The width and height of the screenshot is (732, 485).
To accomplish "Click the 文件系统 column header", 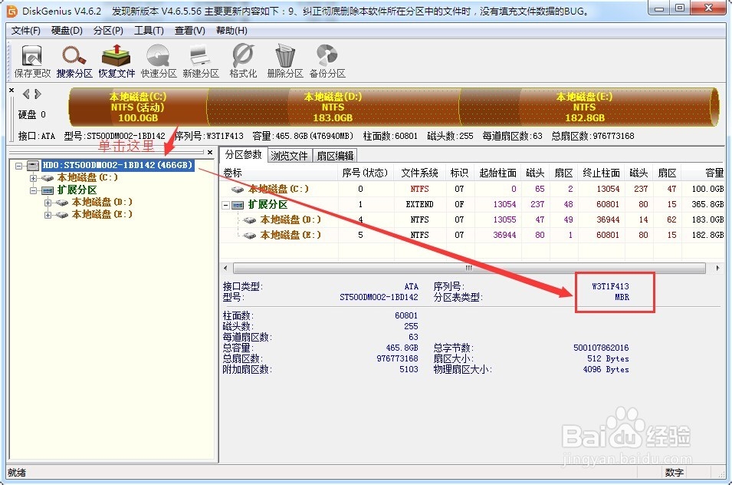I will coord(420,173).
